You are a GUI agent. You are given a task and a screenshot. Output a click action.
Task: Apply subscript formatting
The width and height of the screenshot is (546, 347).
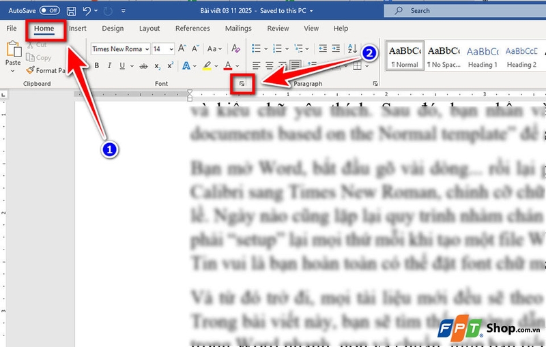coord(158,66)
